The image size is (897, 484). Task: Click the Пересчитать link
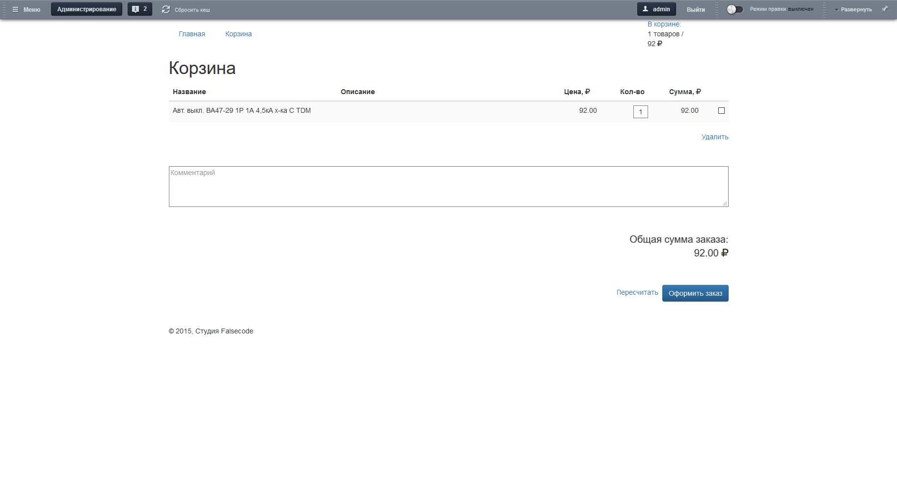click(x=637, y=292)
